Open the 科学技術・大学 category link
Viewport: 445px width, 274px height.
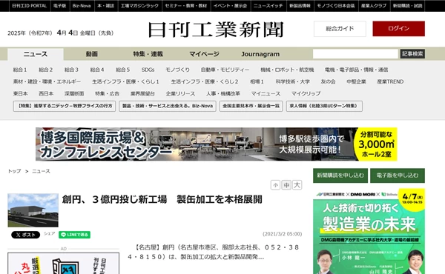pos(293,81)
